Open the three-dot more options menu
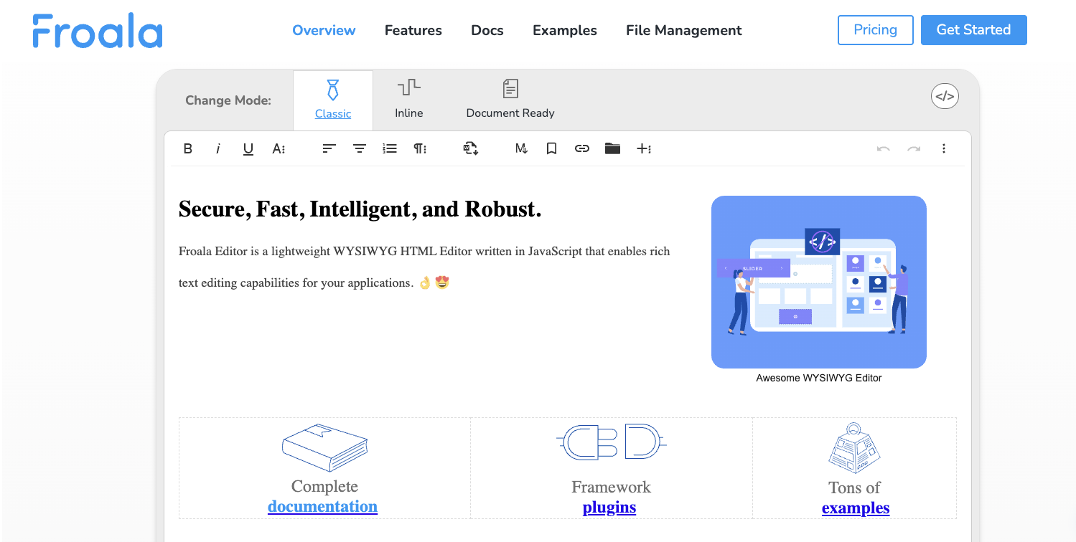The image size is (1076, 542). click(x=943, y=148)
